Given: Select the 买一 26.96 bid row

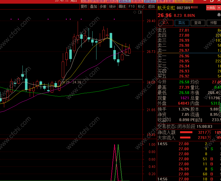Looking at the screenshot, I should pyautogui.click(x=189, y=56).
